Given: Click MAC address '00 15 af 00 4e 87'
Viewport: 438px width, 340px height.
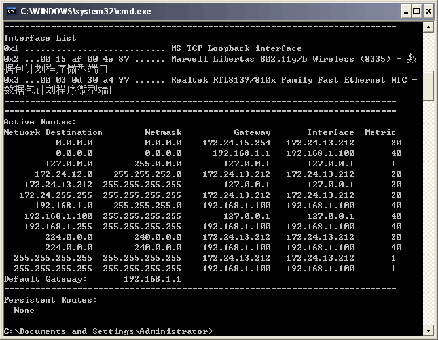Looking at the screenshot, I should pos(84,59).
